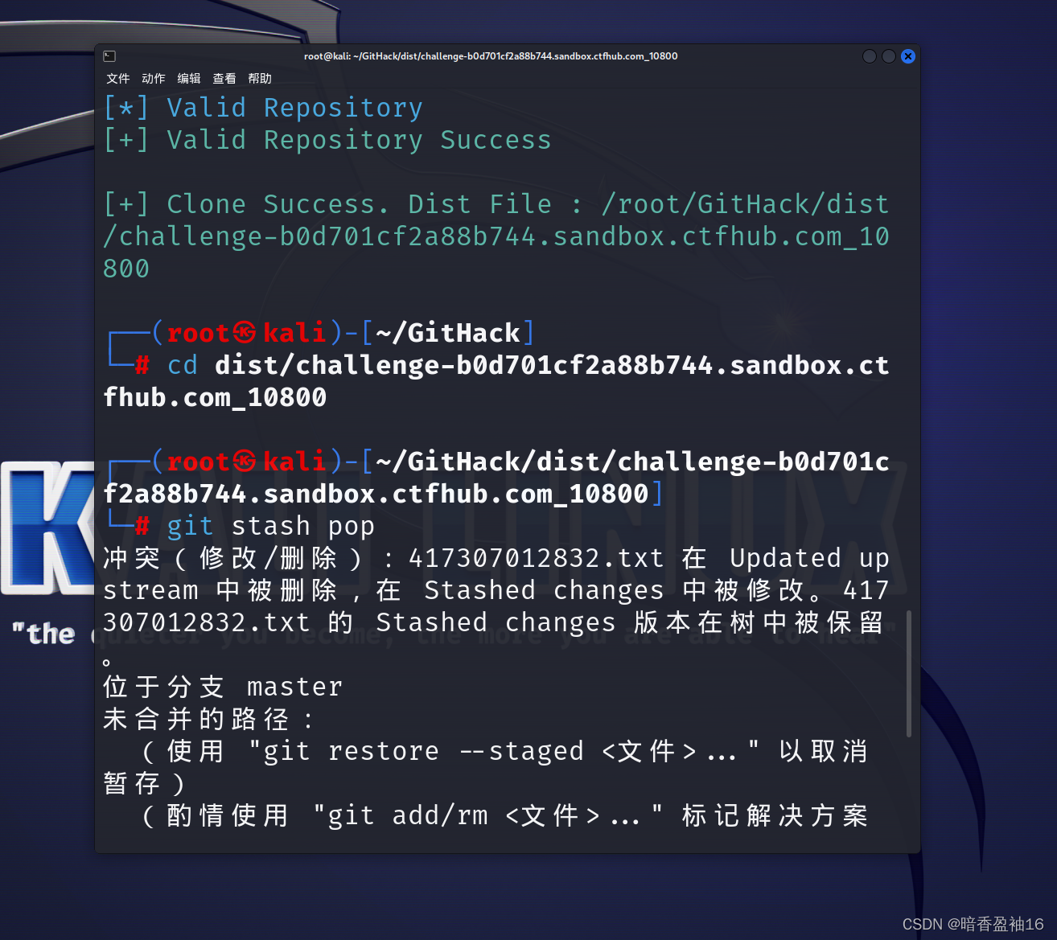
Task: Click the terminal window menu icon
Action: coord(109,55)
